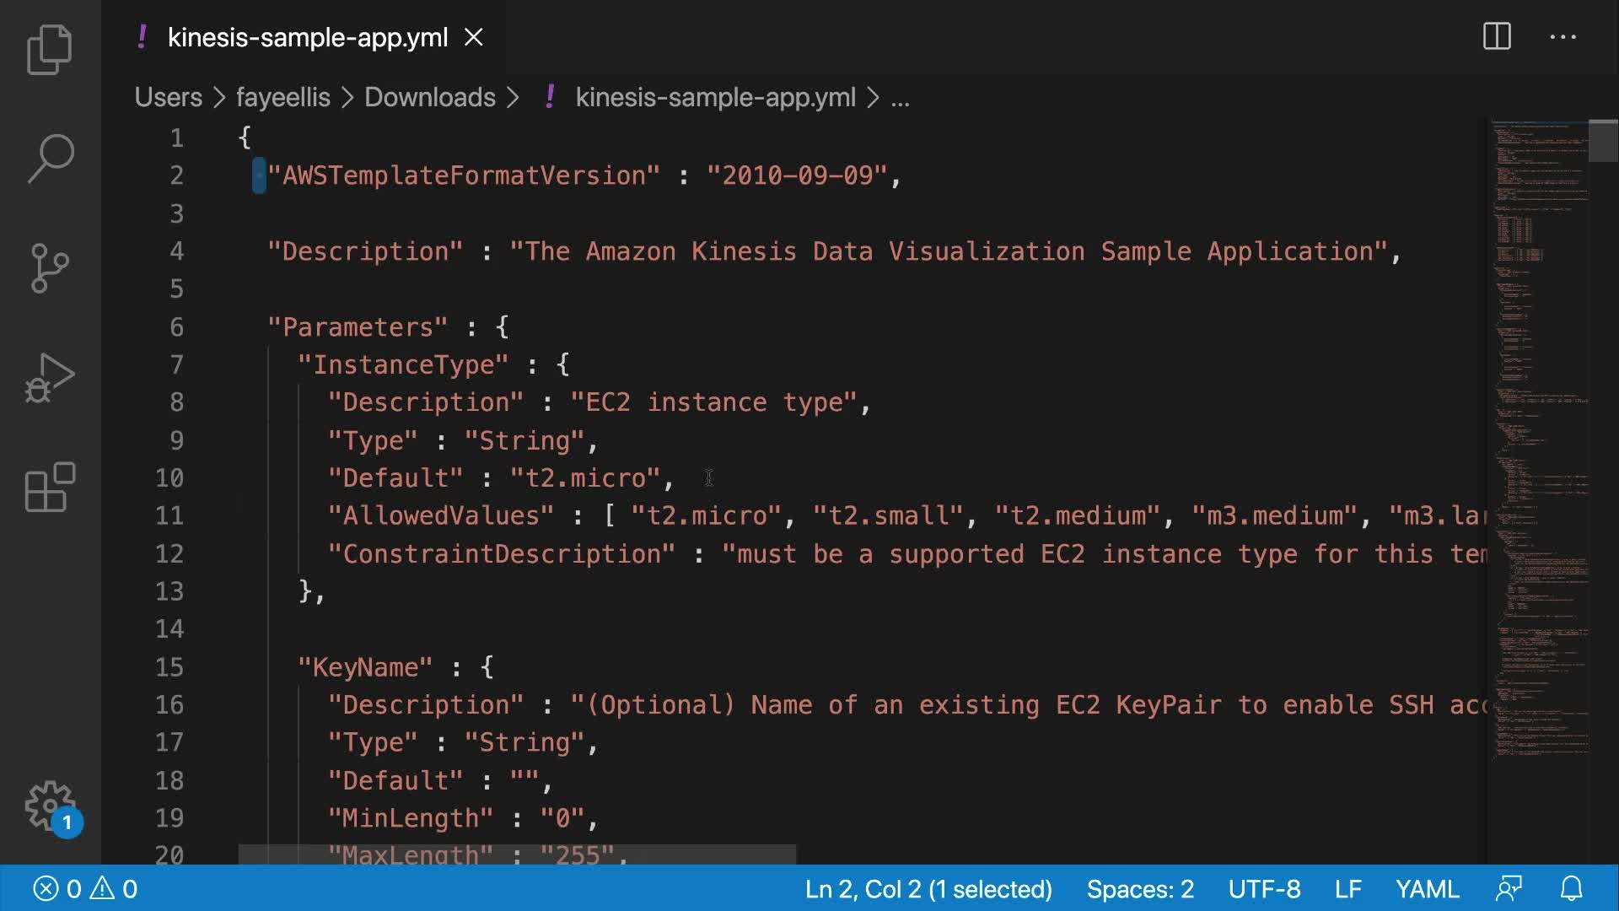Click the Spaces: 2 indentation setting
Image resolution: width=1619 pixels, height=911 pixels.
pyautogui.click(x=1139, y=889)
